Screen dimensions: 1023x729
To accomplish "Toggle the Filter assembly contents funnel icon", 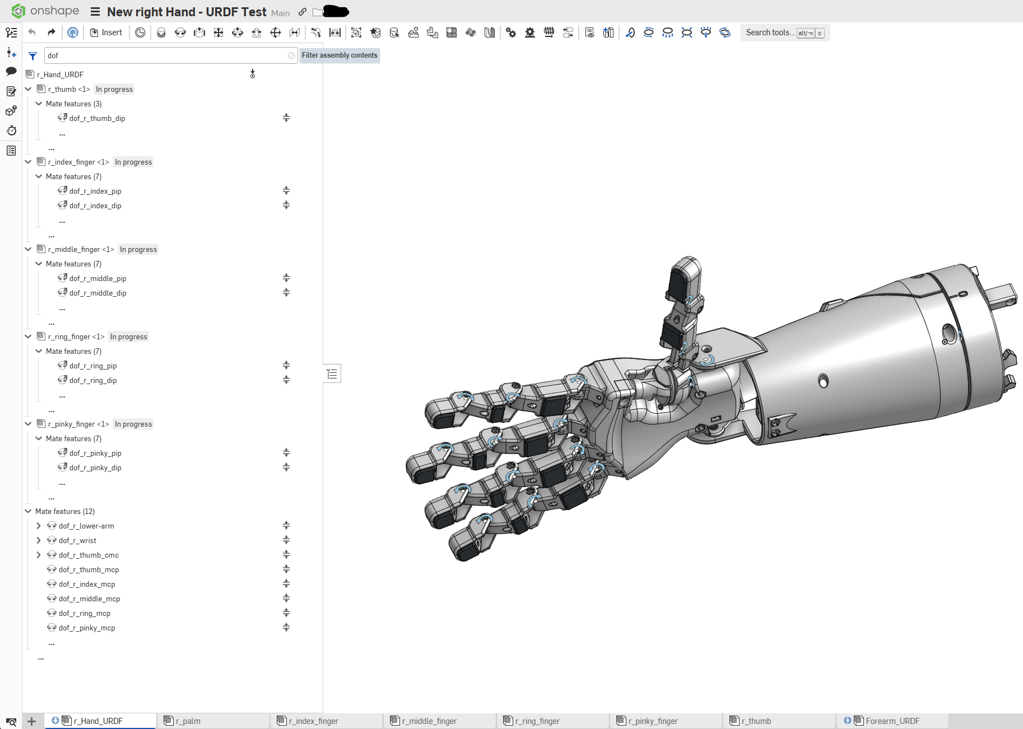I will [33, 56].
